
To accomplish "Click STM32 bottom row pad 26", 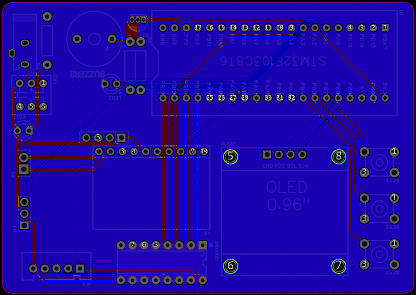I will click(x=222, y=98).
